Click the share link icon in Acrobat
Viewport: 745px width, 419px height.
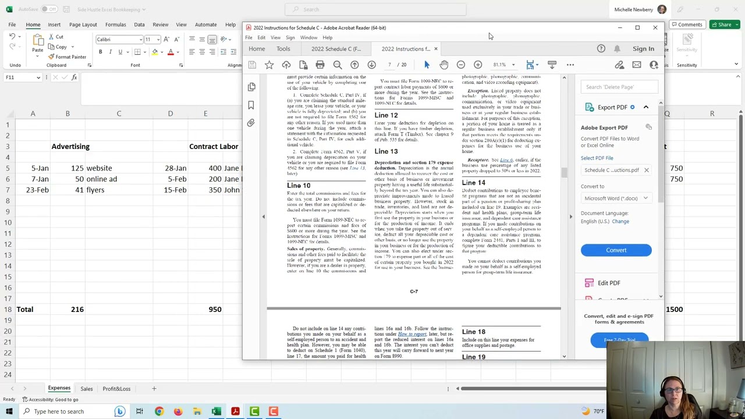[x=619, y=65]
